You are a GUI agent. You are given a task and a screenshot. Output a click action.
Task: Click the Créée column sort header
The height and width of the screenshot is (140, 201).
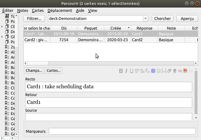117,28
